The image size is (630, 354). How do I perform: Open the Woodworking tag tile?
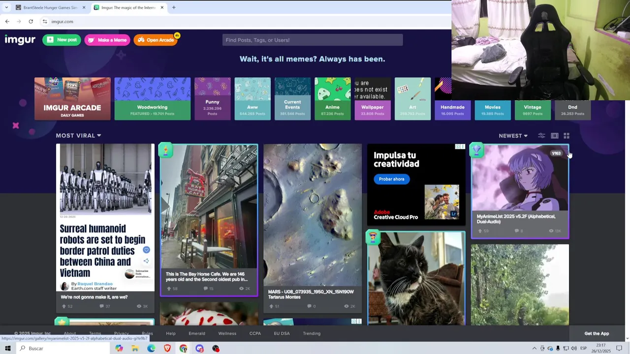(x=152, y=98)
